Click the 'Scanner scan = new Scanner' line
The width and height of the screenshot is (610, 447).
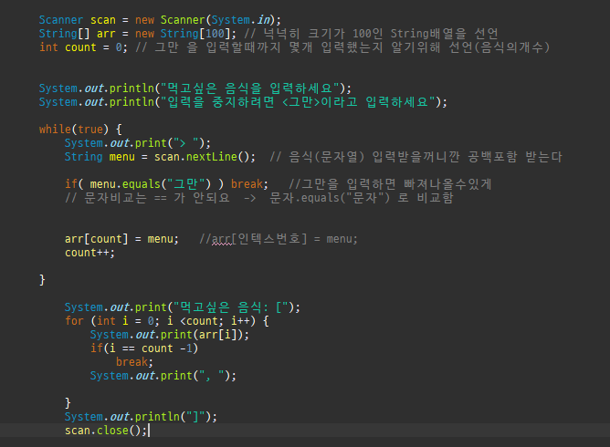click(160, 20)
